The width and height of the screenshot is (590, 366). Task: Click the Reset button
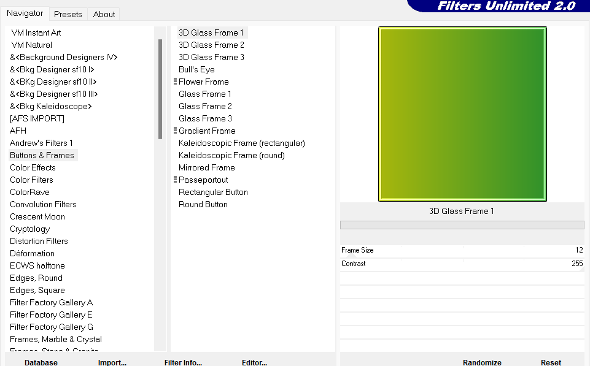(551, 362)
